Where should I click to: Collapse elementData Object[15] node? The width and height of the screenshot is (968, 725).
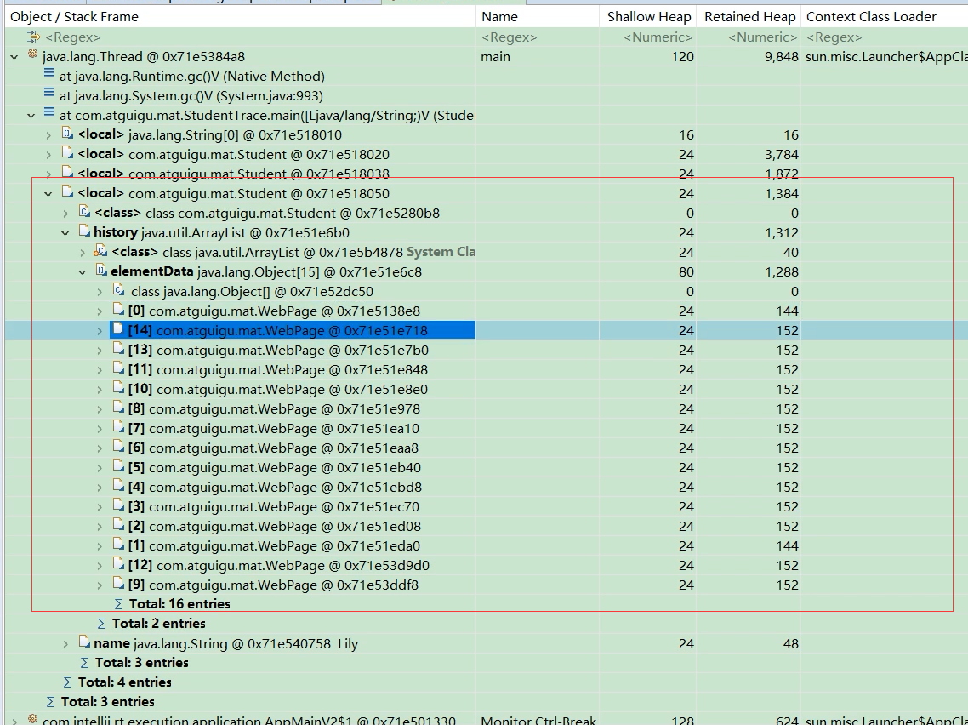coord(83,272)
